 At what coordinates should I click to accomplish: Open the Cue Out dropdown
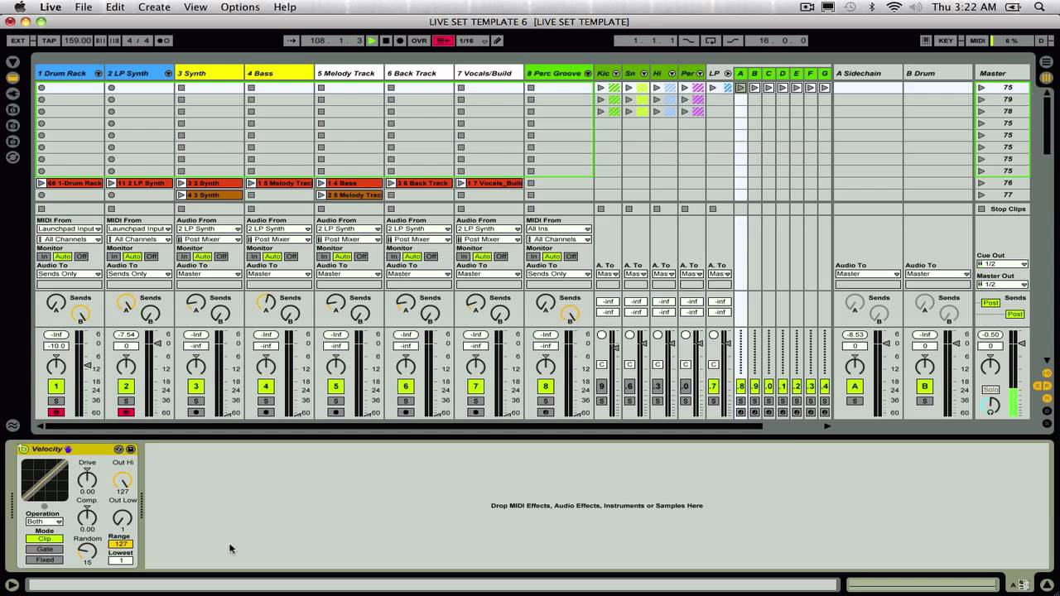pyautogui.click(x=1003, y=264)
